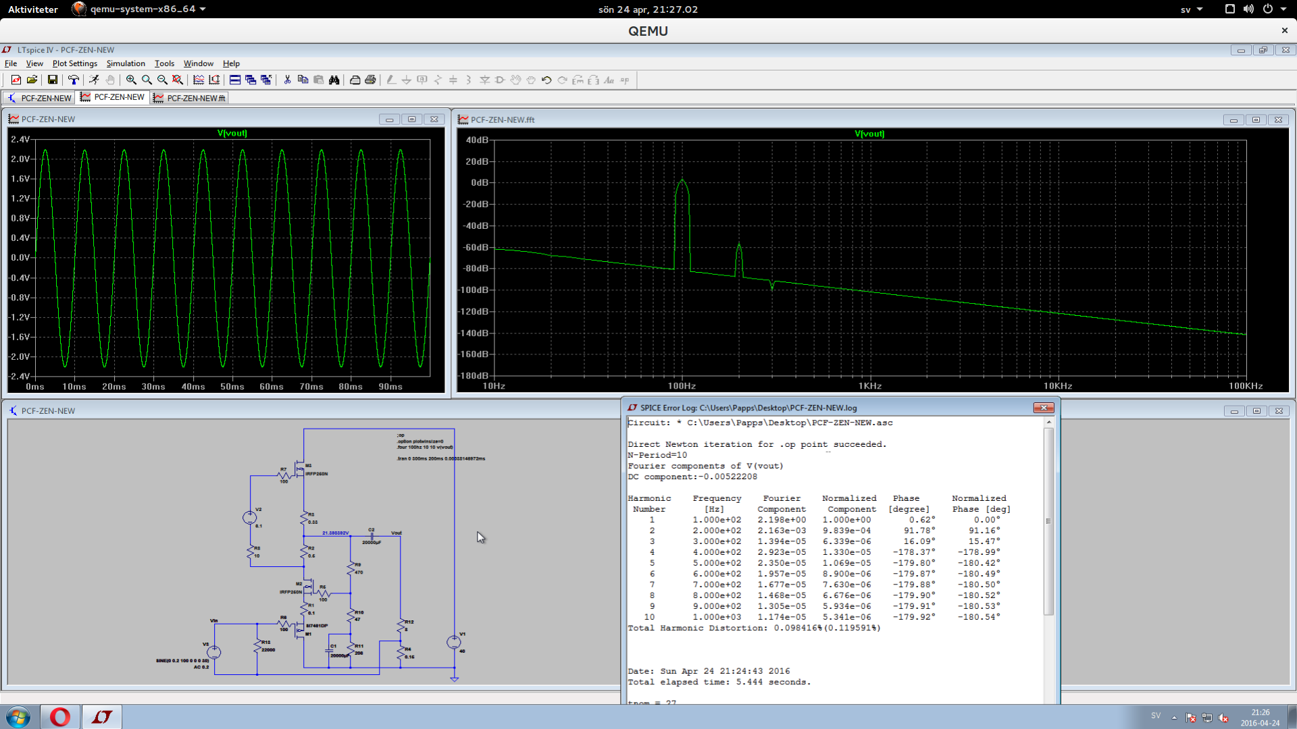1297x729 pixels.
Task: Tile windows horizontally with the toolbar icon
Action: pyautogui.click(x=235, y=80)
